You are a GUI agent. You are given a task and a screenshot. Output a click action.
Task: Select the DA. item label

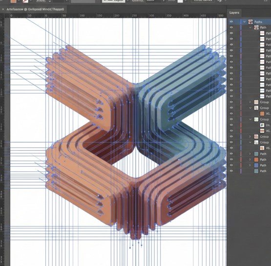coord(268,125)
